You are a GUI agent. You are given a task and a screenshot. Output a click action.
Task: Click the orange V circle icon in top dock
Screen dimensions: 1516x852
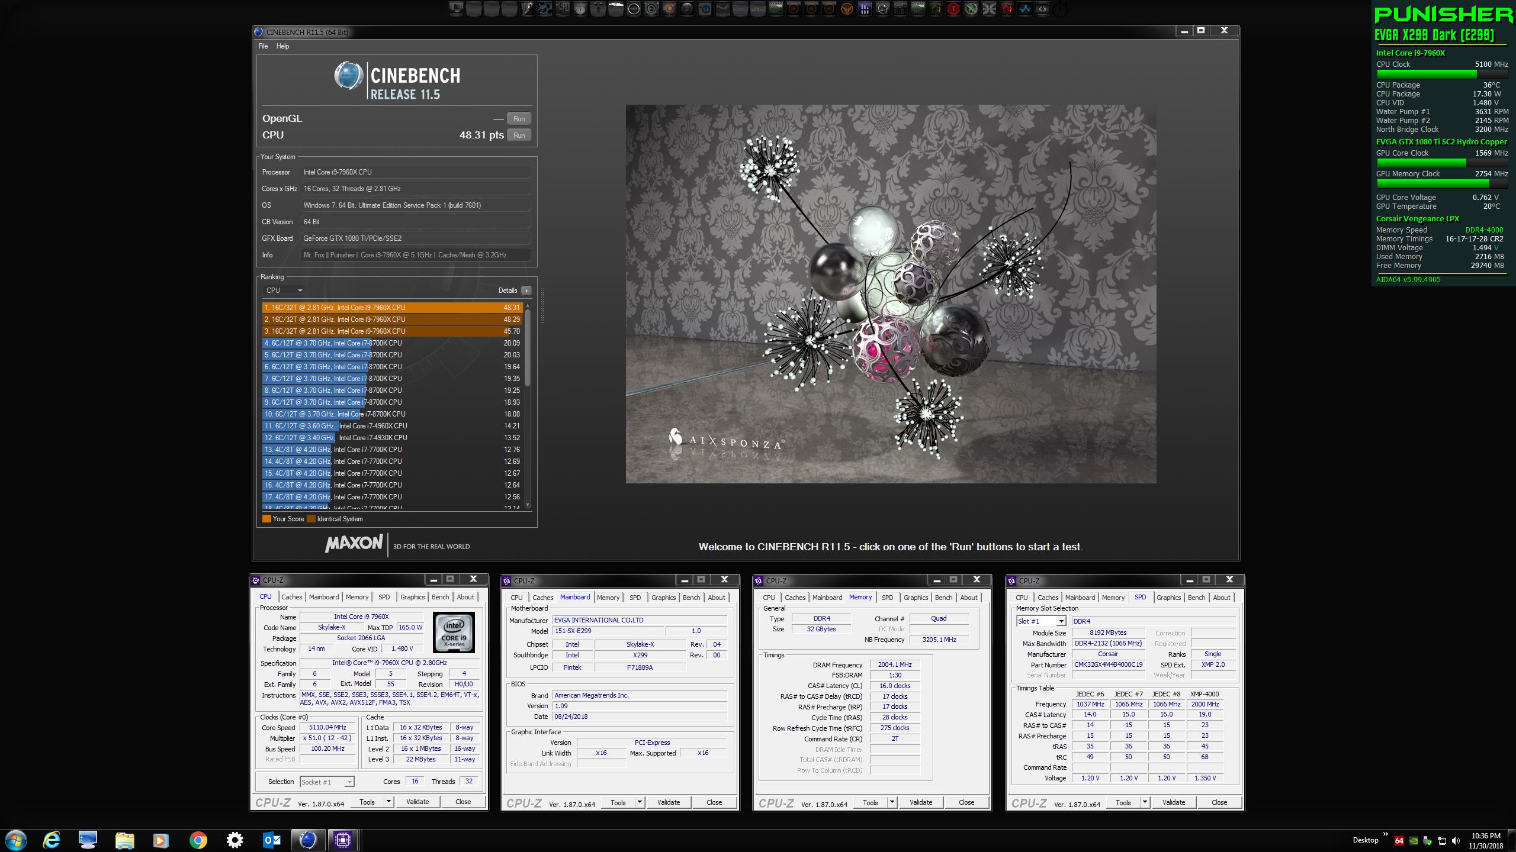click(847, 9)
